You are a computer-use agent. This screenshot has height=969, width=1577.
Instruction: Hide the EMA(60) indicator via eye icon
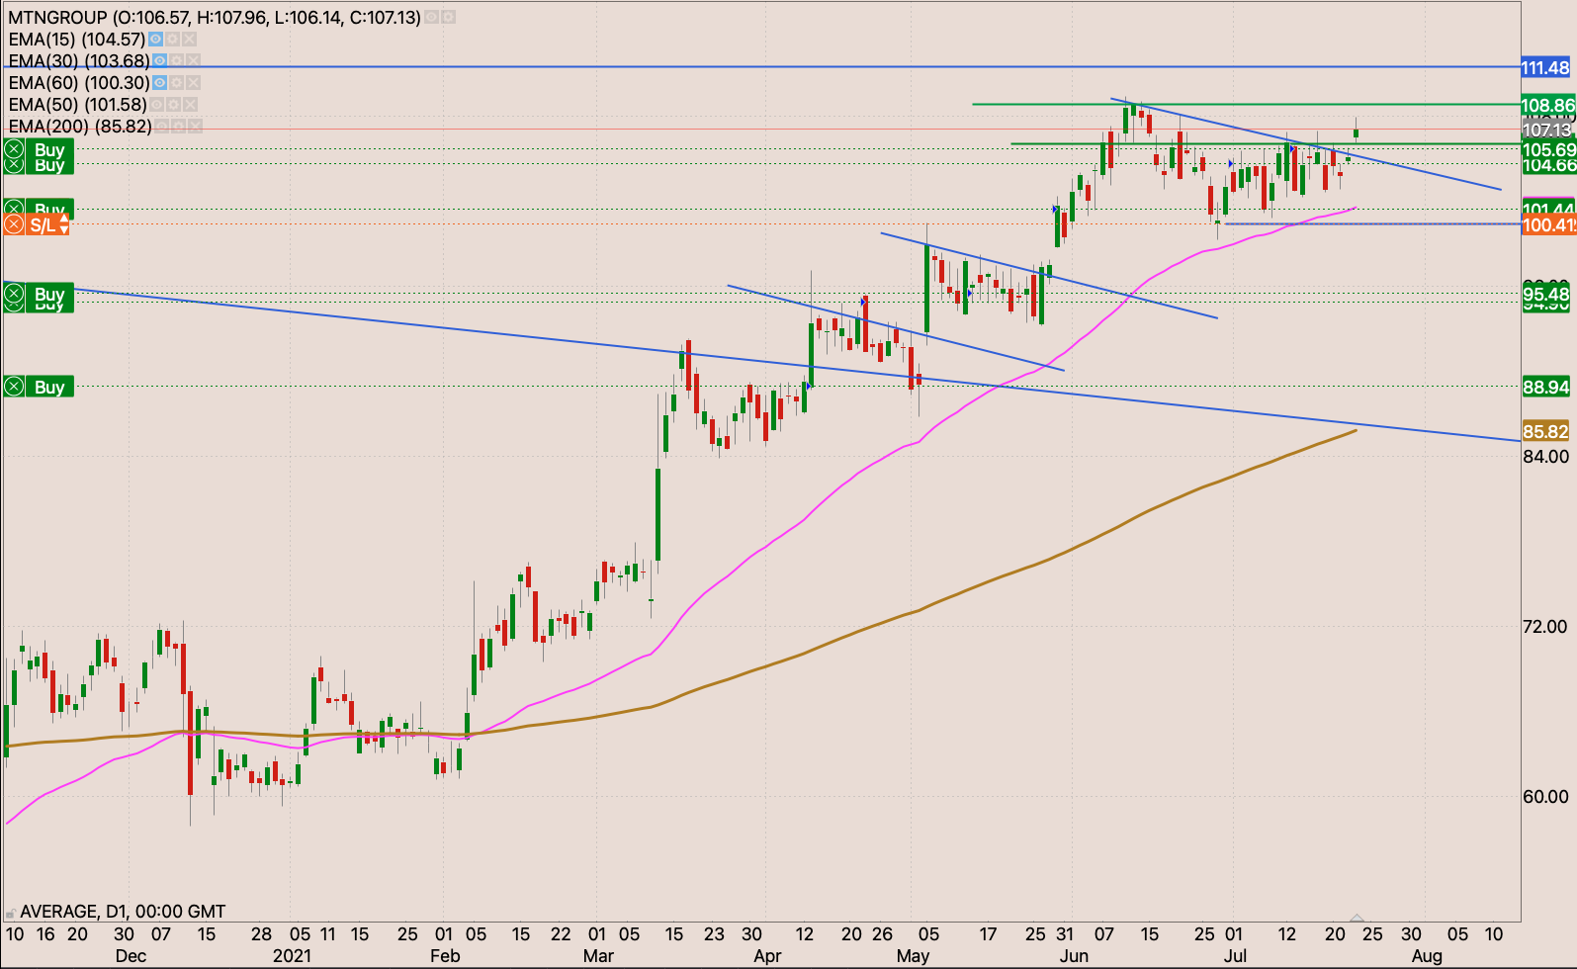[160, 83]
